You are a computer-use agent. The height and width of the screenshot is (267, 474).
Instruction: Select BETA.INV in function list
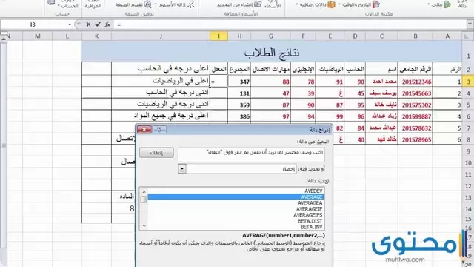pos(311,227)
